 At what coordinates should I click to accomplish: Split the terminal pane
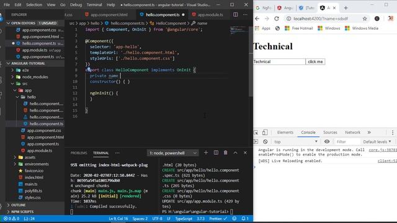click(216, 153)
